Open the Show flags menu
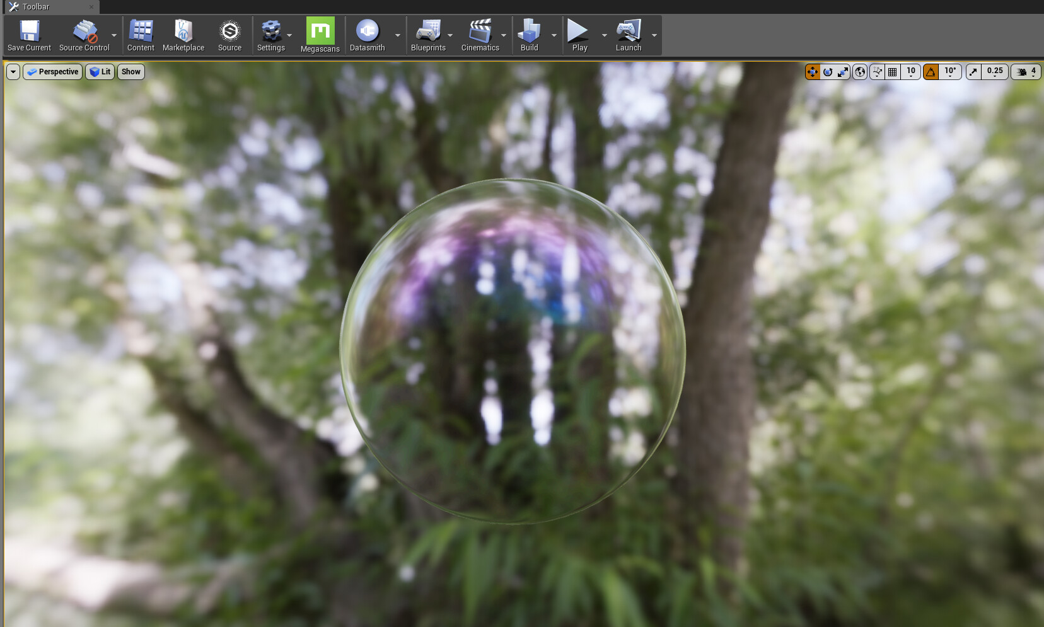The image size is (1044, 627). pos(130,71)
